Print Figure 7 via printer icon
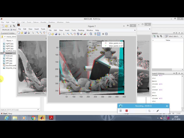 tap(59, 34)
